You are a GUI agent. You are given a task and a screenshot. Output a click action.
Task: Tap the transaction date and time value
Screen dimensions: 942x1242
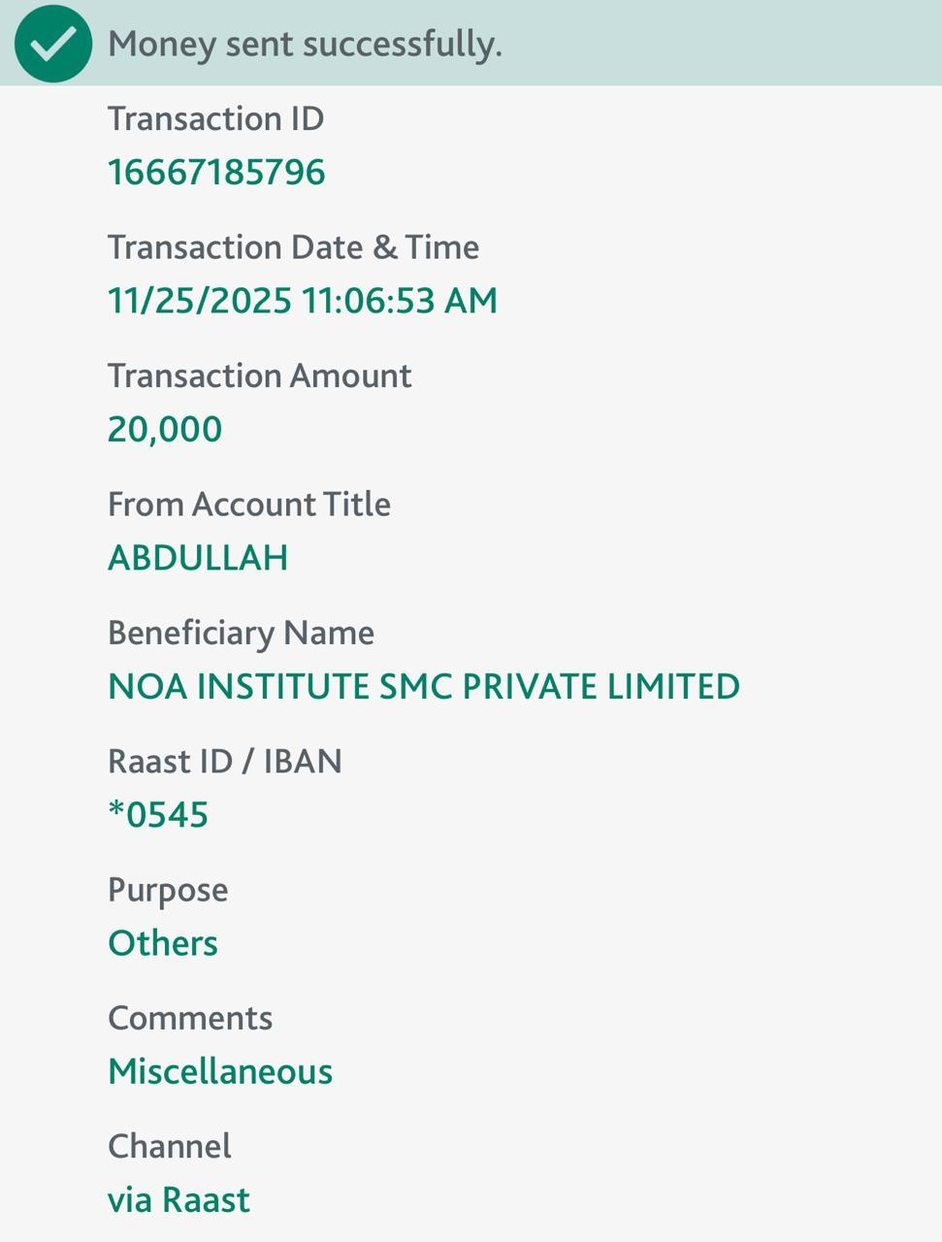pos(302,301)
